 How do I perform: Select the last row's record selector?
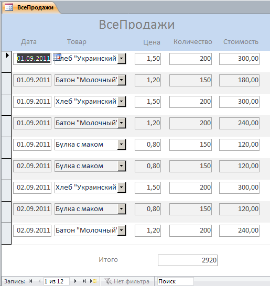click(6, 234)
